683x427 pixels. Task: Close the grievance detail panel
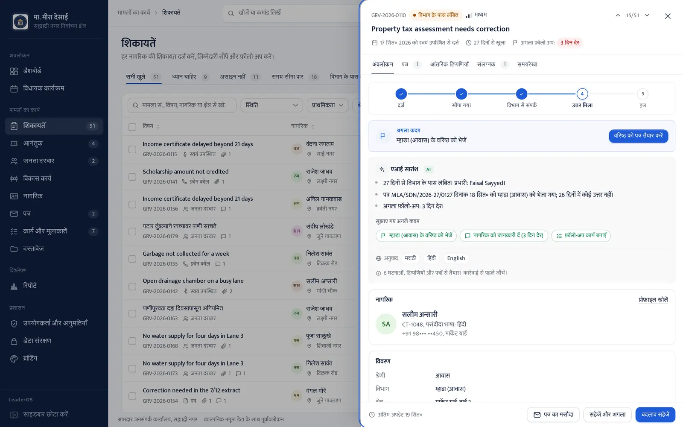[668, 16]
